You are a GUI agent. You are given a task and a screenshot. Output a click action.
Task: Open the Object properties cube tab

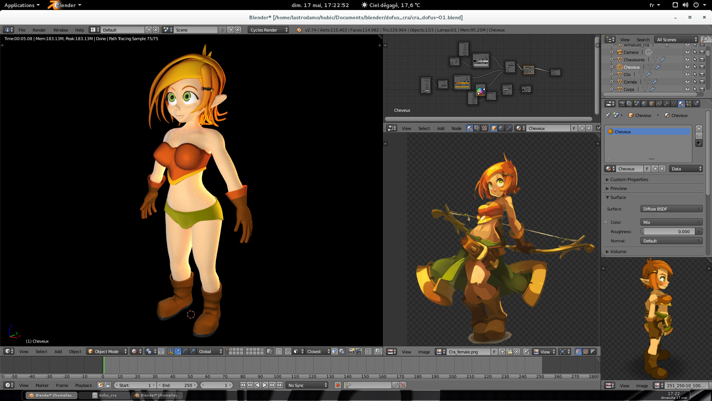click(652, 104)
